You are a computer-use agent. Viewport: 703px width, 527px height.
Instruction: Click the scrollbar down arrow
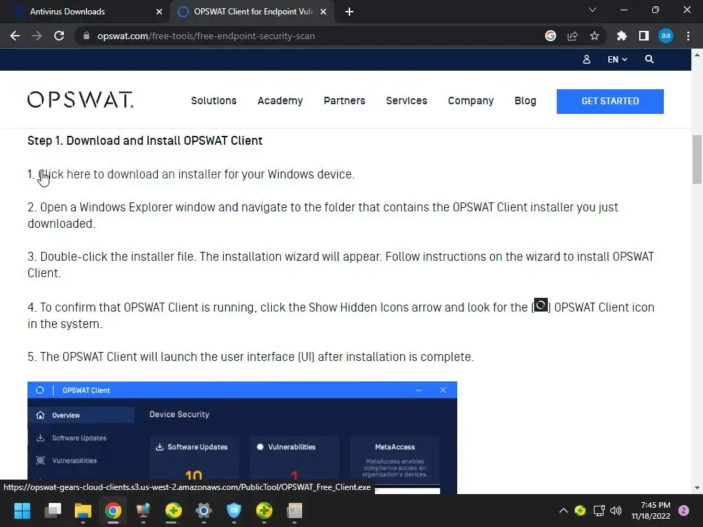click(x=697, y=488)
